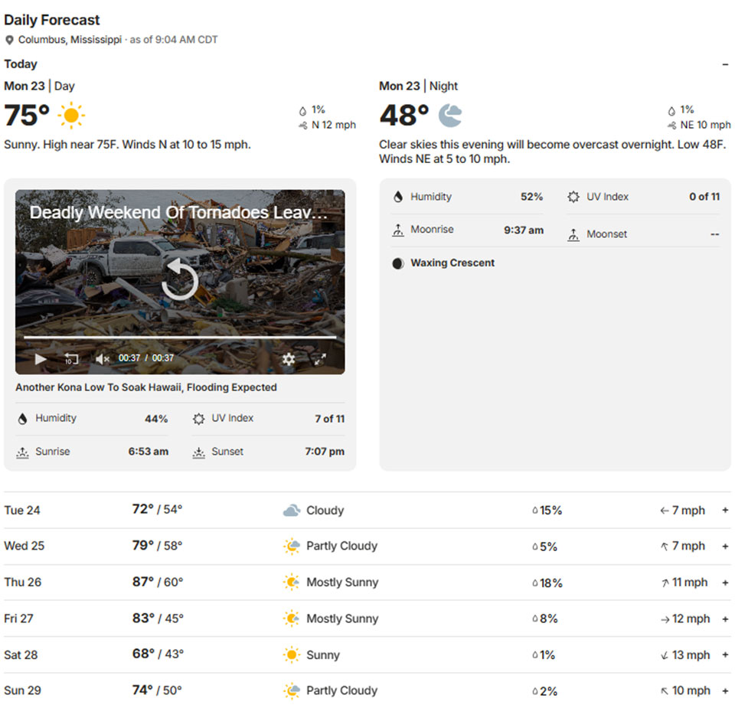Unmute the video audio
The image size is (735, 705).
[x=103, y=358]
